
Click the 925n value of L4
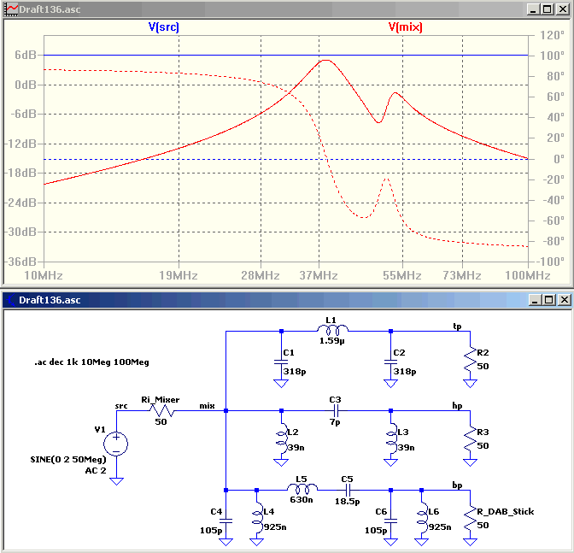point(275,527)
